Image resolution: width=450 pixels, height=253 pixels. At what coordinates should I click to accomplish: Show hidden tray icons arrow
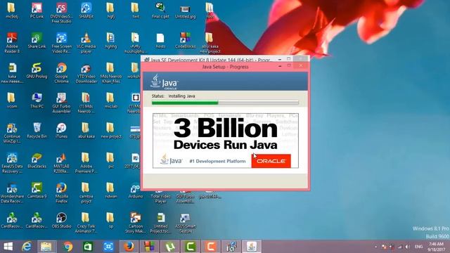click(x=376, y=247)
